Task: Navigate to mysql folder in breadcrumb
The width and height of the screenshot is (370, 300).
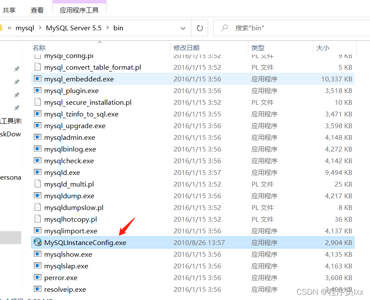Action: (25, 28)
